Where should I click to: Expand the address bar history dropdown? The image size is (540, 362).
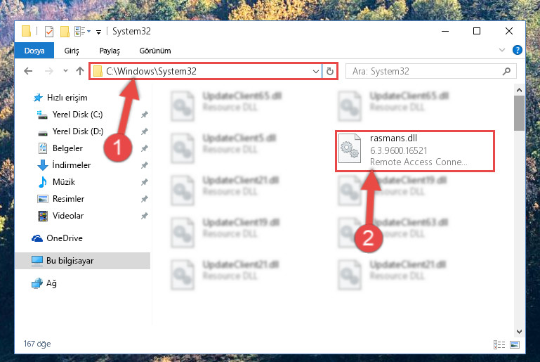tap(315, 72)
